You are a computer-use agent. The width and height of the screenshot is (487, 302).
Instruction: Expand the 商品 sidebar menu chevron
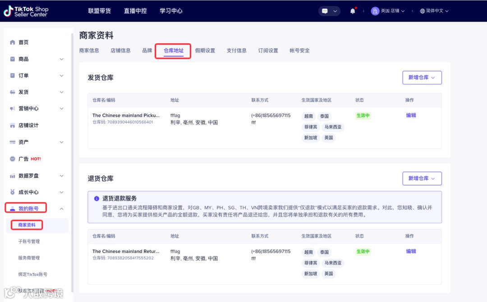tap(61, 59)
